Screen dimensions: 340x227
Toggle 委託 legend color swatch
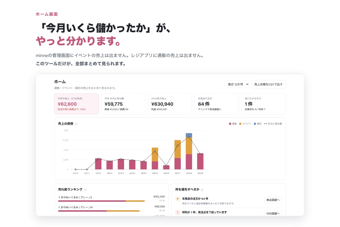(255, 124)
